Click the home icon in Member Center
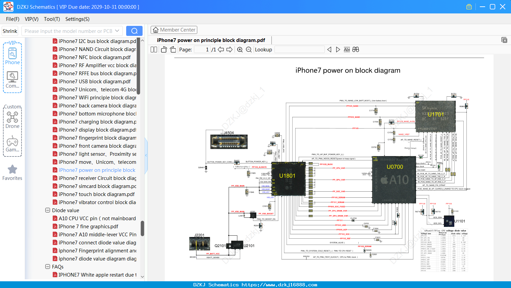This screenshot has height=288, width=511. coord(156,30)
